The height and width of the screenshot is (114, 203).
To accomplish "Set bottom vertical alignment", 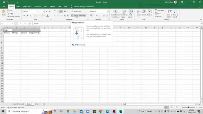I will [61, 11].
